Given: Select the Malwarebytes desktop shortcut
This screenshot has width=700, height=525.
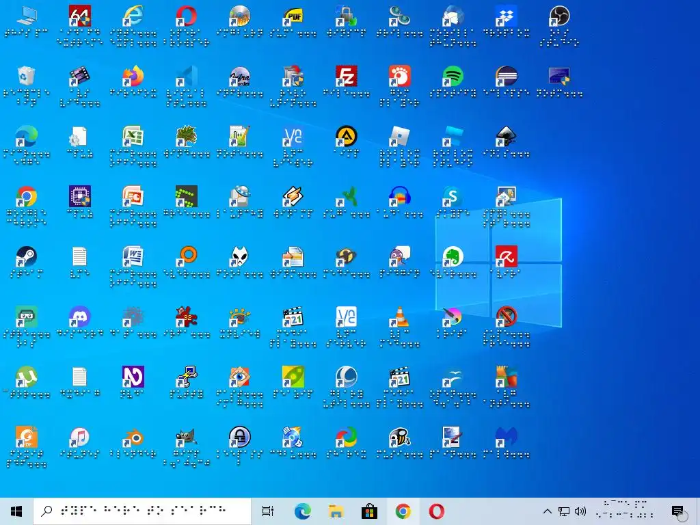Looking at the screenshot, I should click(x=507, y=437).
